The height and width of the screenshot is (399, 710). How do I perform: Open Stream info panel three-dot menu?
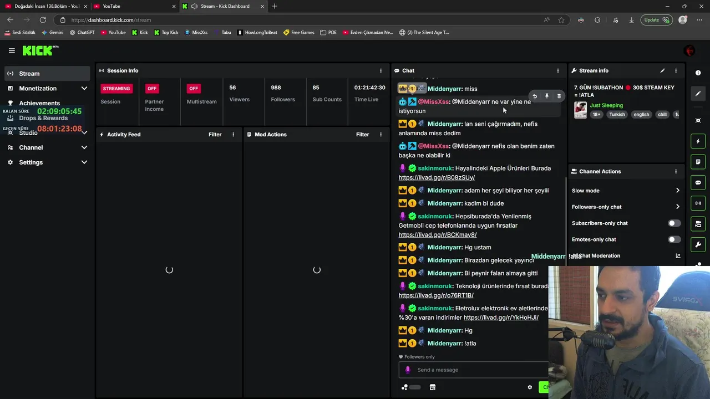click(676, 70)
